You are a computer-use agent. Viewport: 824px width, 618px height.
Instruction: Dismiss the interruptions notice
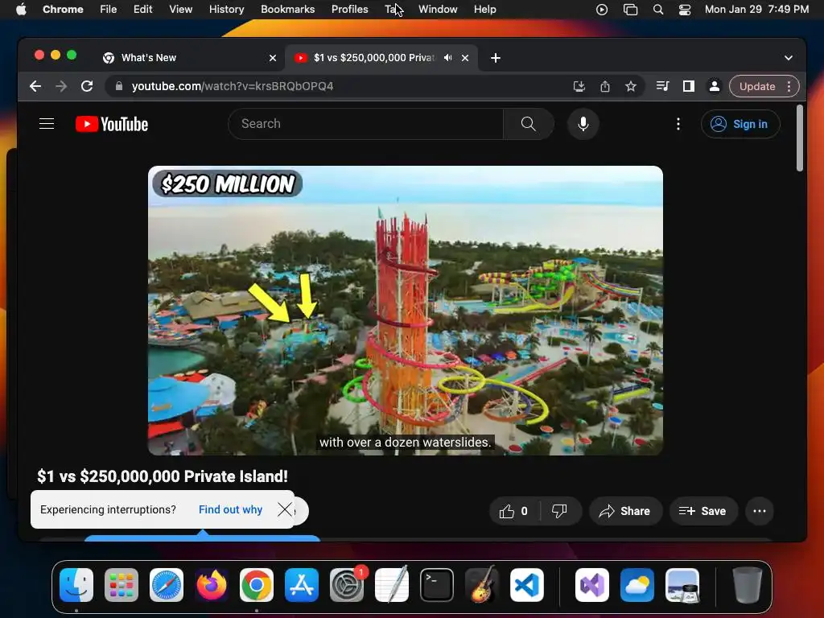pyautogui.click(x=285, y=509)
